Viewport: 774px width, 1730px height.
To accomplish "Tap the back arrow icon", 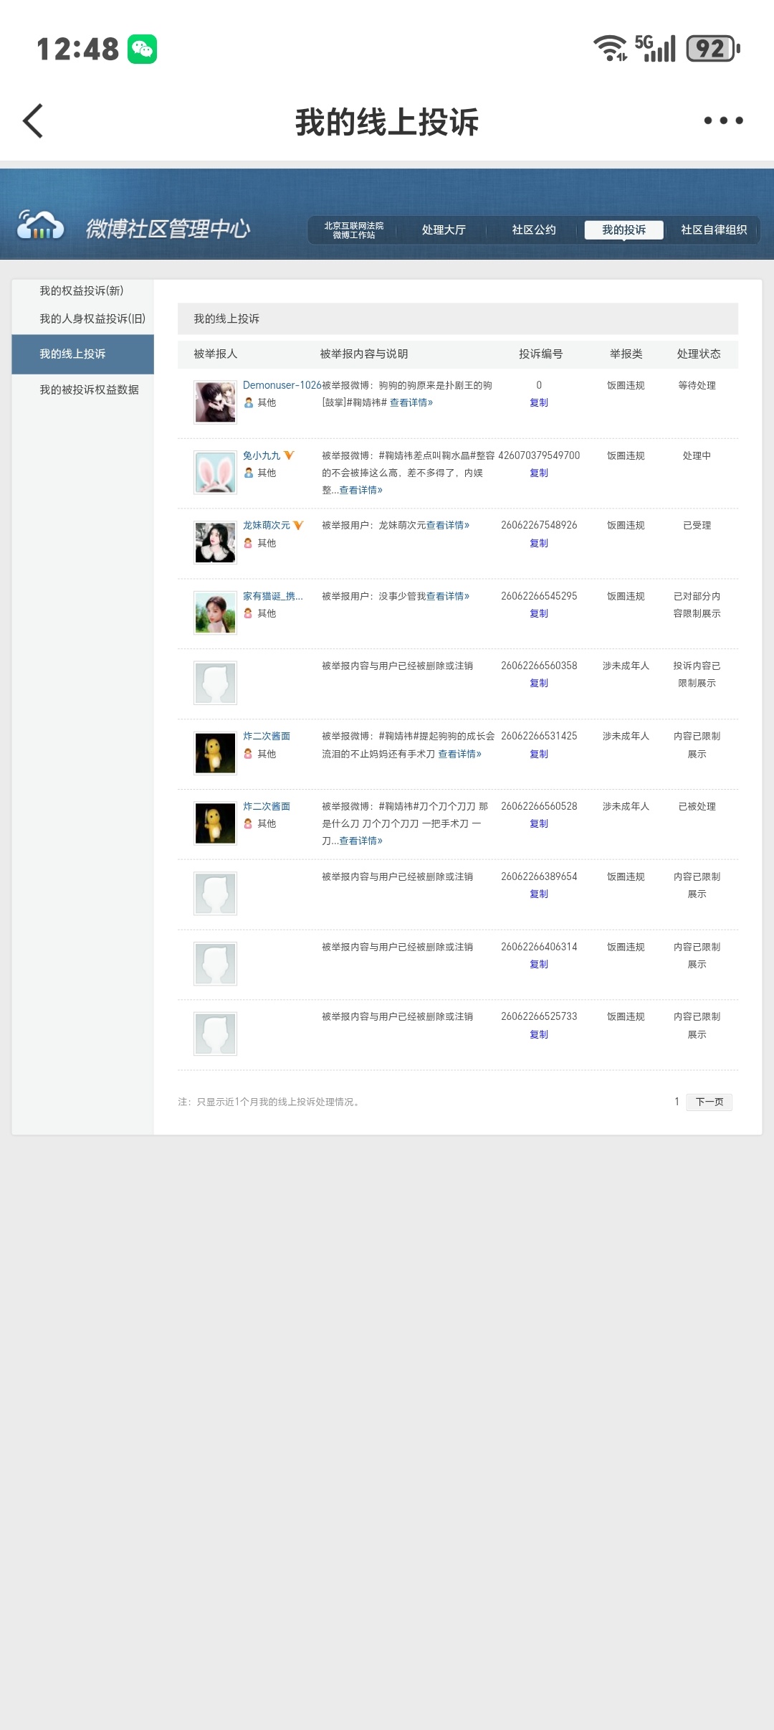I will click(33, 120).
